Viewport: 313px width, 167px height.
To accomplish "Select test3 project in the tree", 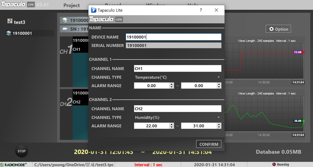I will (19, 22).
